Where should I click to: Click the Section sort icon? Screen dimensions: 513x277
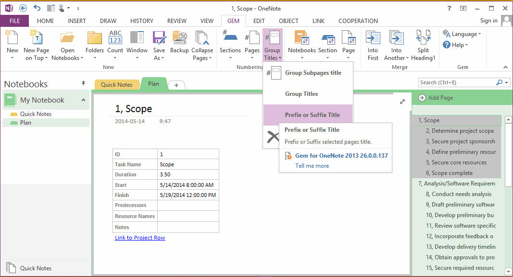pyautogui.click(x=327, y=38)
